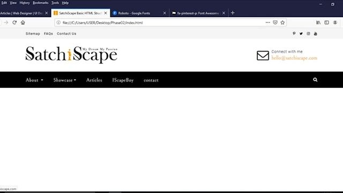Close the Font Awesome tab
The height and width of the screenshot is (193, 343).
point(223,13)
